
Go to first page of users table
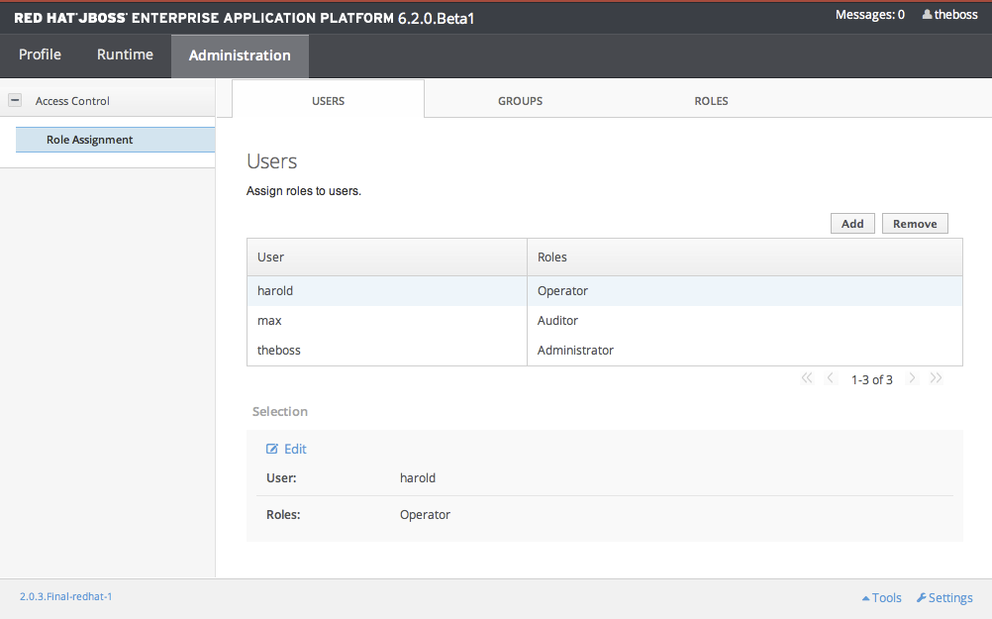806,378
